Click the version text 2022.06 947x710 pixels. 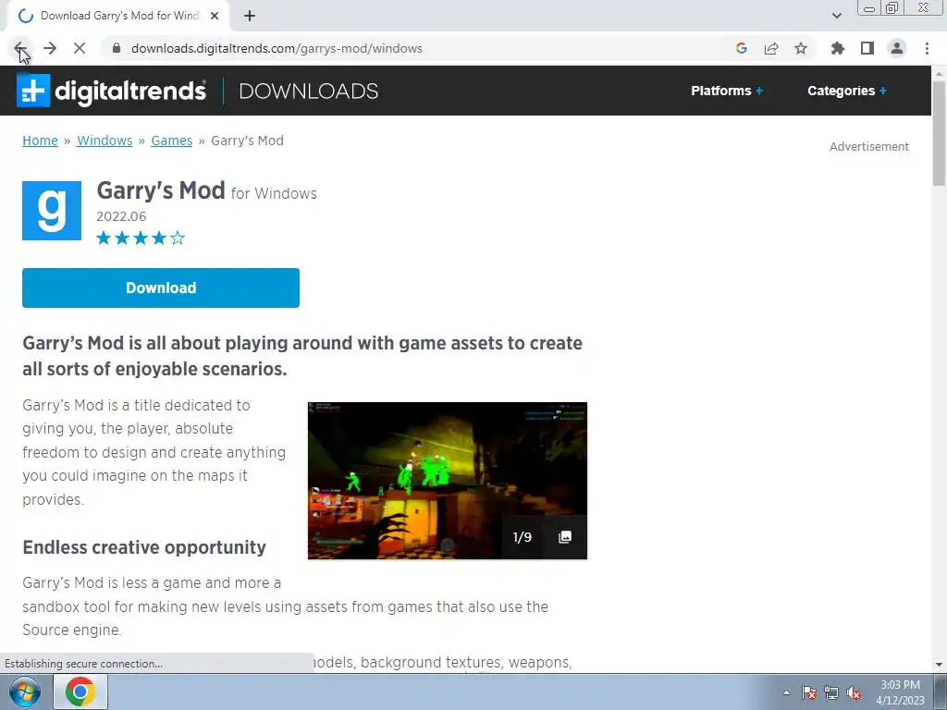(121, 216)
